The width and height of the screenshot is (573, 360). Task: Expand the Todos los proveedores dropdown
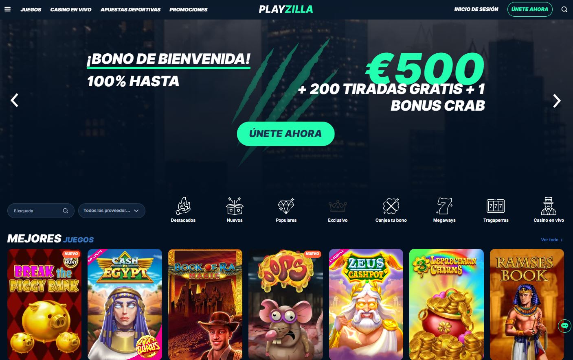tap(112, 211)
